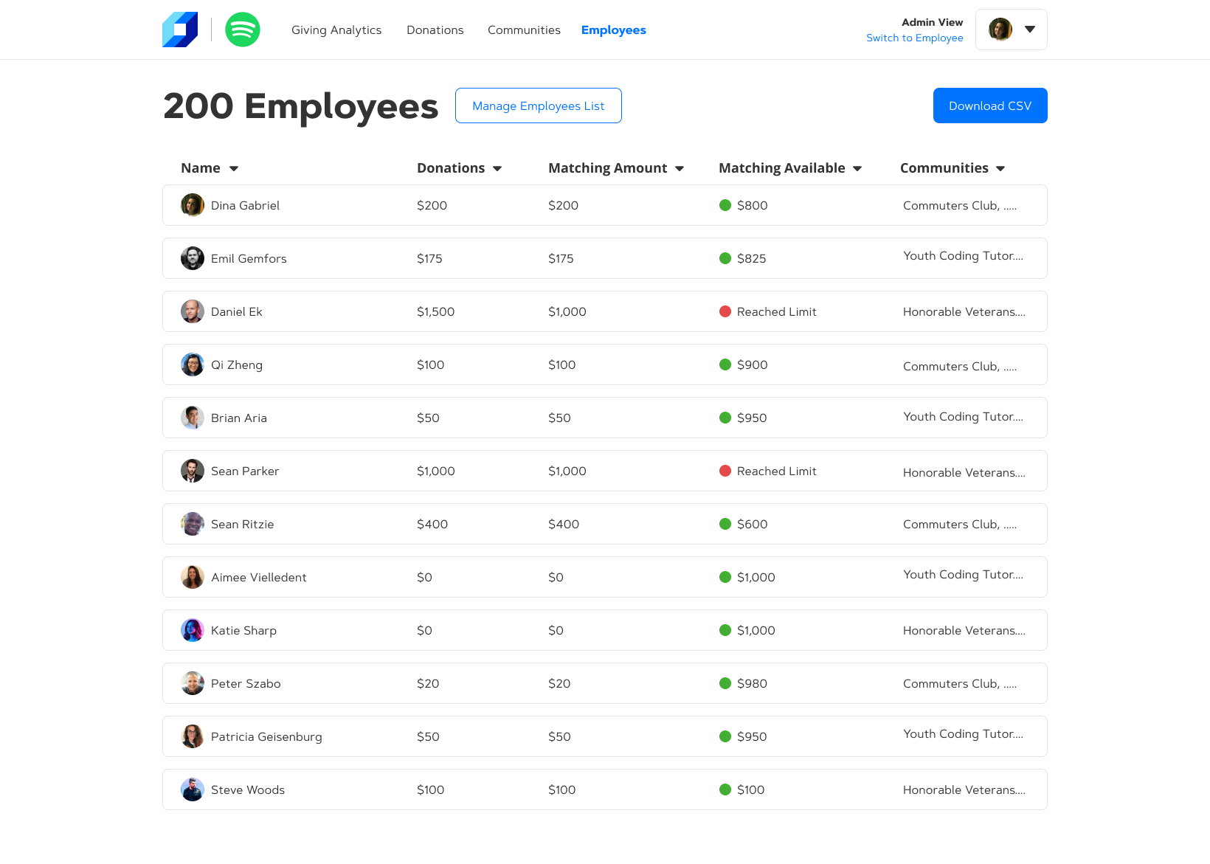Click $1,500 donations value
1210x864 pixels.
[x=436, y=312]
